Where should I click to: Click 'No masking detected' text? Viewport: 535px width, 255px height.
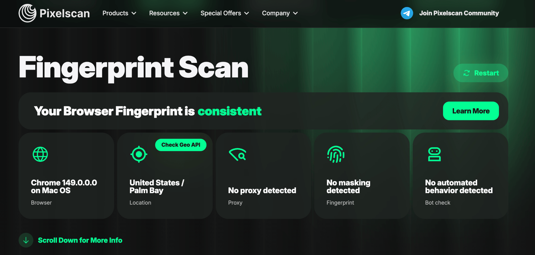tap(348, 187)
